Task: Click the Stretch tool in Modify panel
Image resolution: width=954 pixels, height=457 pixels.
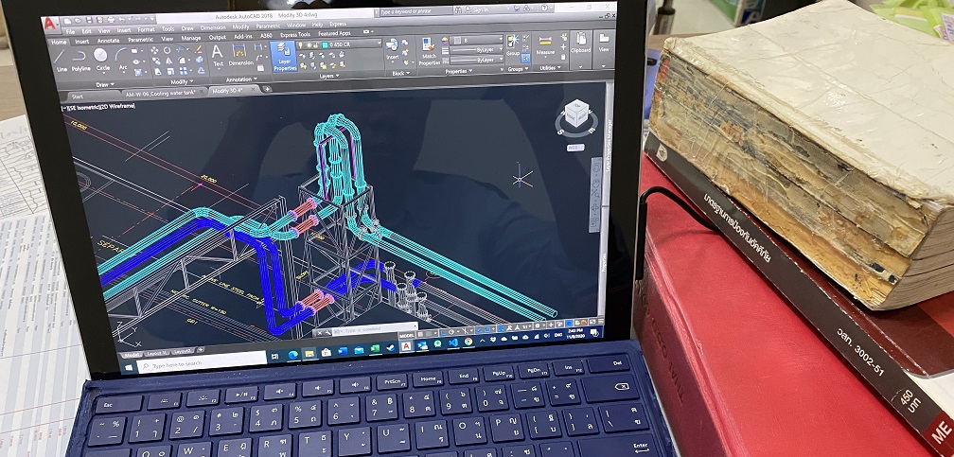Action: click(x=158, y=72)
